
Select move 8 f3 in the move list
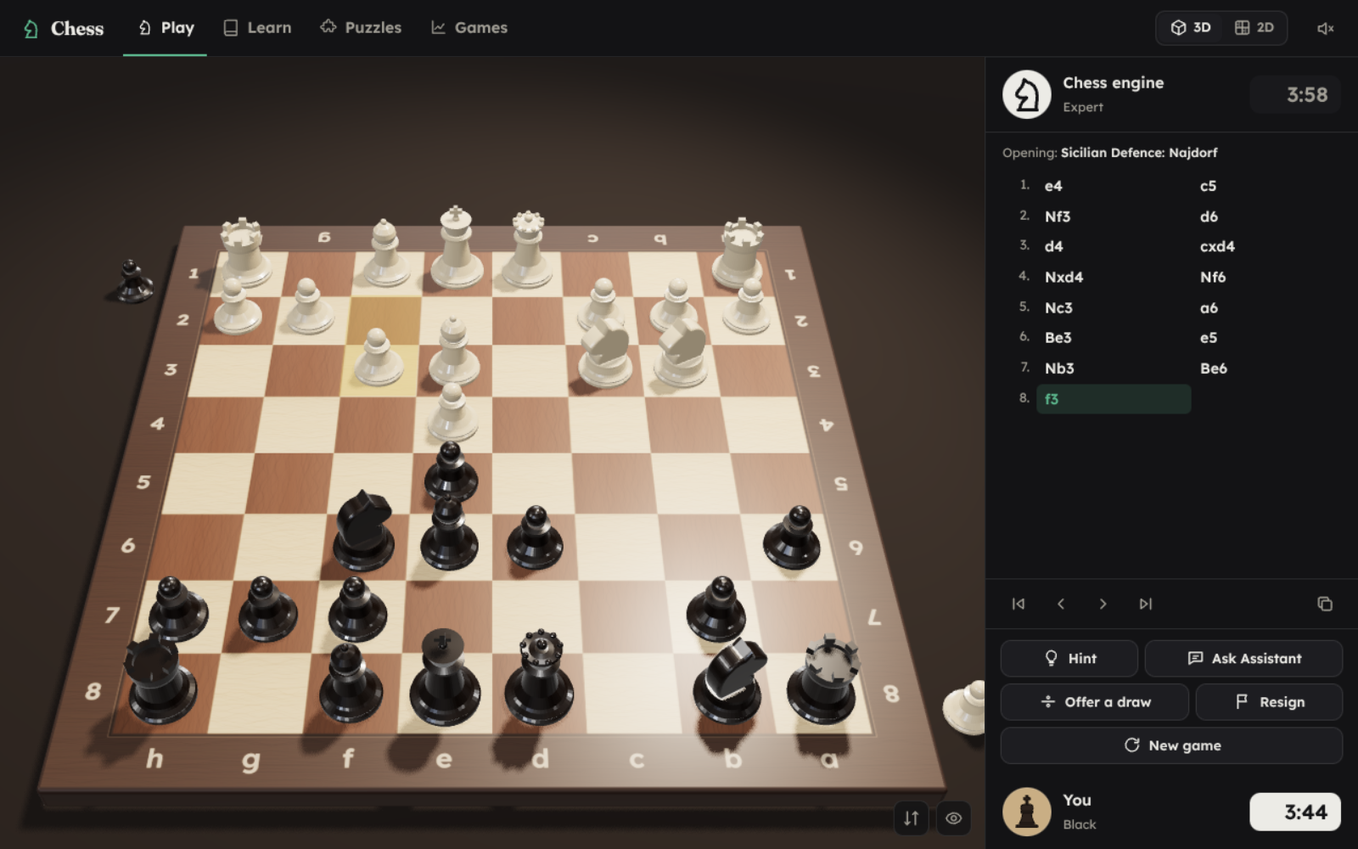tap(1114, 399)
